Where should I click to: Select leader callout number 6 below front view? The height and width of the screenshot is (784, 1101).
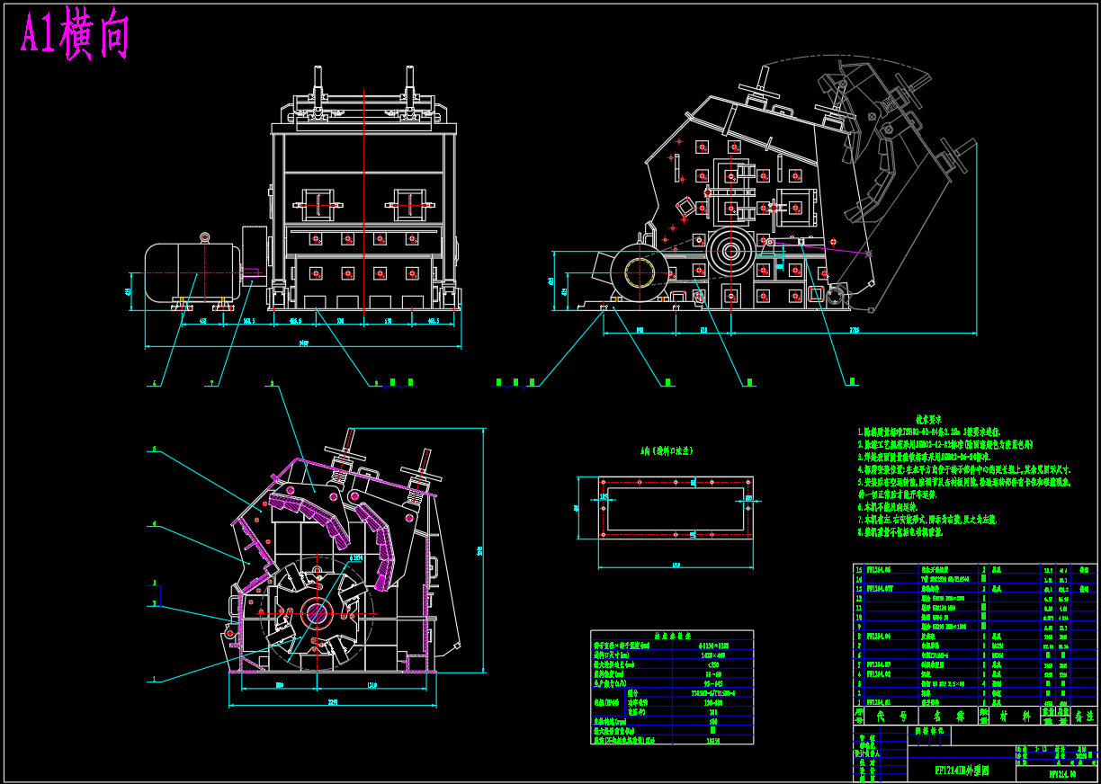coord(154,383)
